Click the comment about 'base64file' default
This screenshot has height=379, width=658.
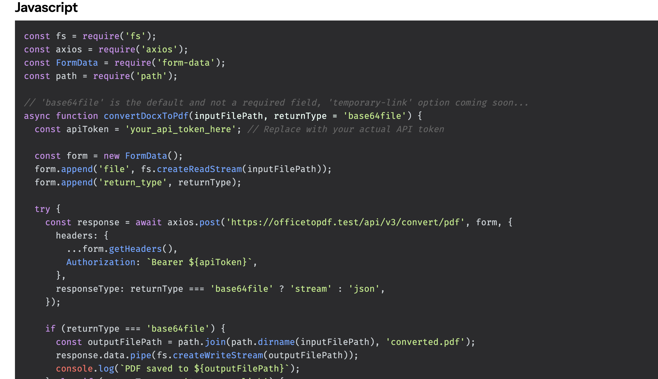tap(276, 103)
